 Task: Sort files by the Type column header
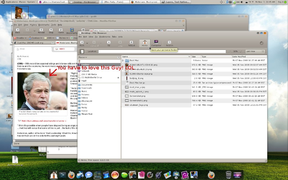(216, 57)
